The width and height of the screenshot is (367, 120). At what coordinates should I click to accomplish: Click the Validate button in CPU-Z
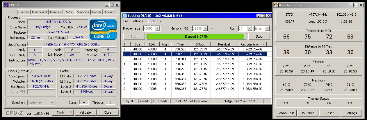coord(85,112)
